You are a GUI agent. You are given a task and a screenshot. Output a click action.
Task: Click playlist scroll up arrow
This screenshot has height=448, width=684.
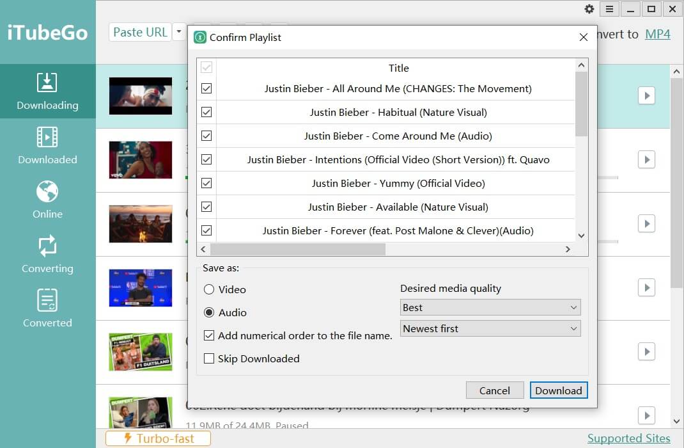(581, 65)
